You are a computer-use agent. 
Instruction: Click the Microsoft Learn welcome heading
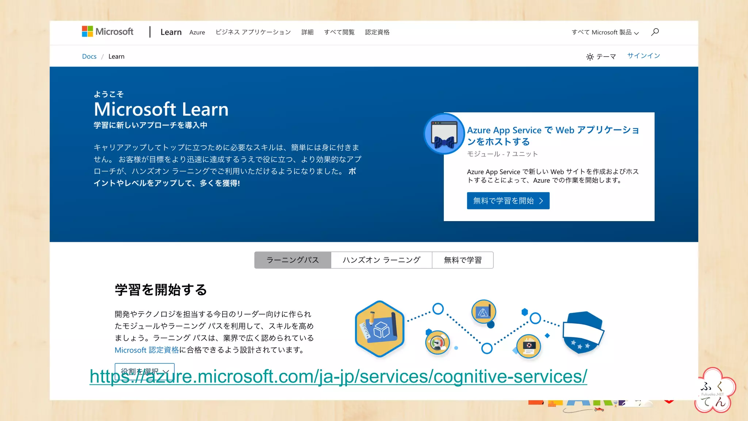(161, 109)
